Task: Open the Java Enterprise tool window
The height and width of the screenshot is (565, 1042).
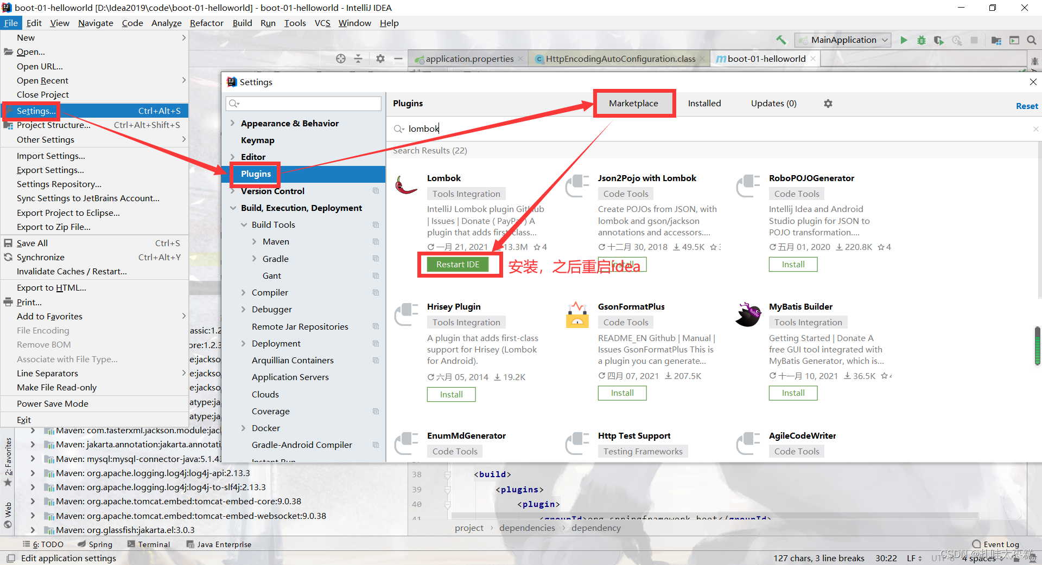Action: click(x=219, y=544)
